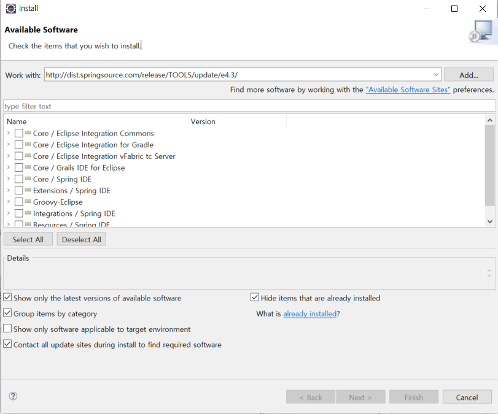Close the Install window
498x414 pixels.
pyautogui.click(x=483, y=9)
